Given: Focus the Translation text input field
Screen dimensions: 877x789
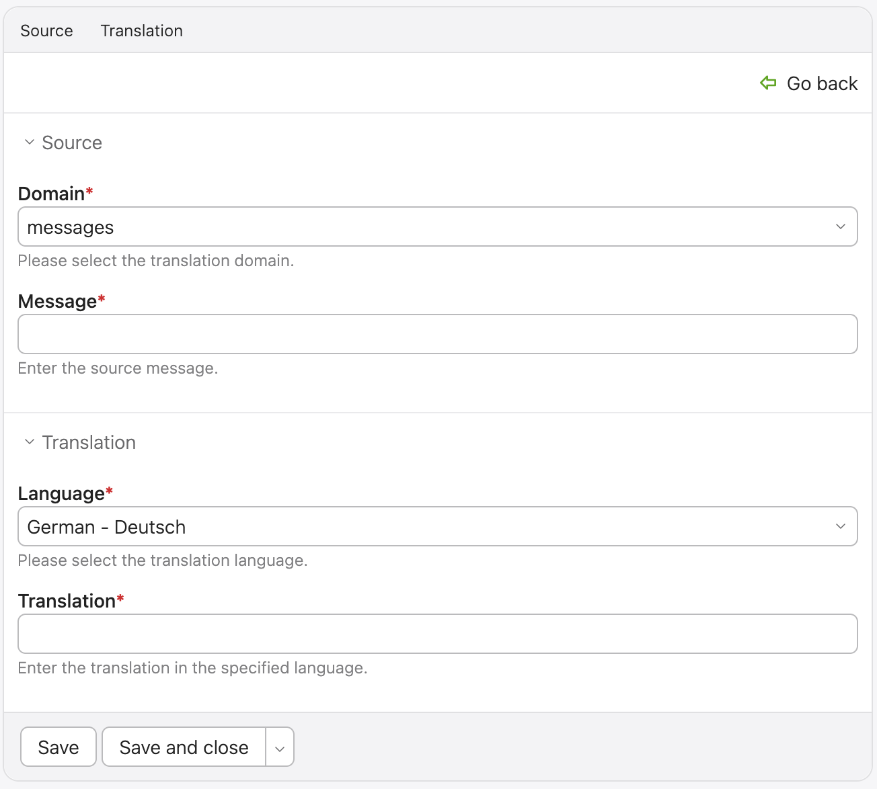Looking at the screenshot, I should (437, 634).
